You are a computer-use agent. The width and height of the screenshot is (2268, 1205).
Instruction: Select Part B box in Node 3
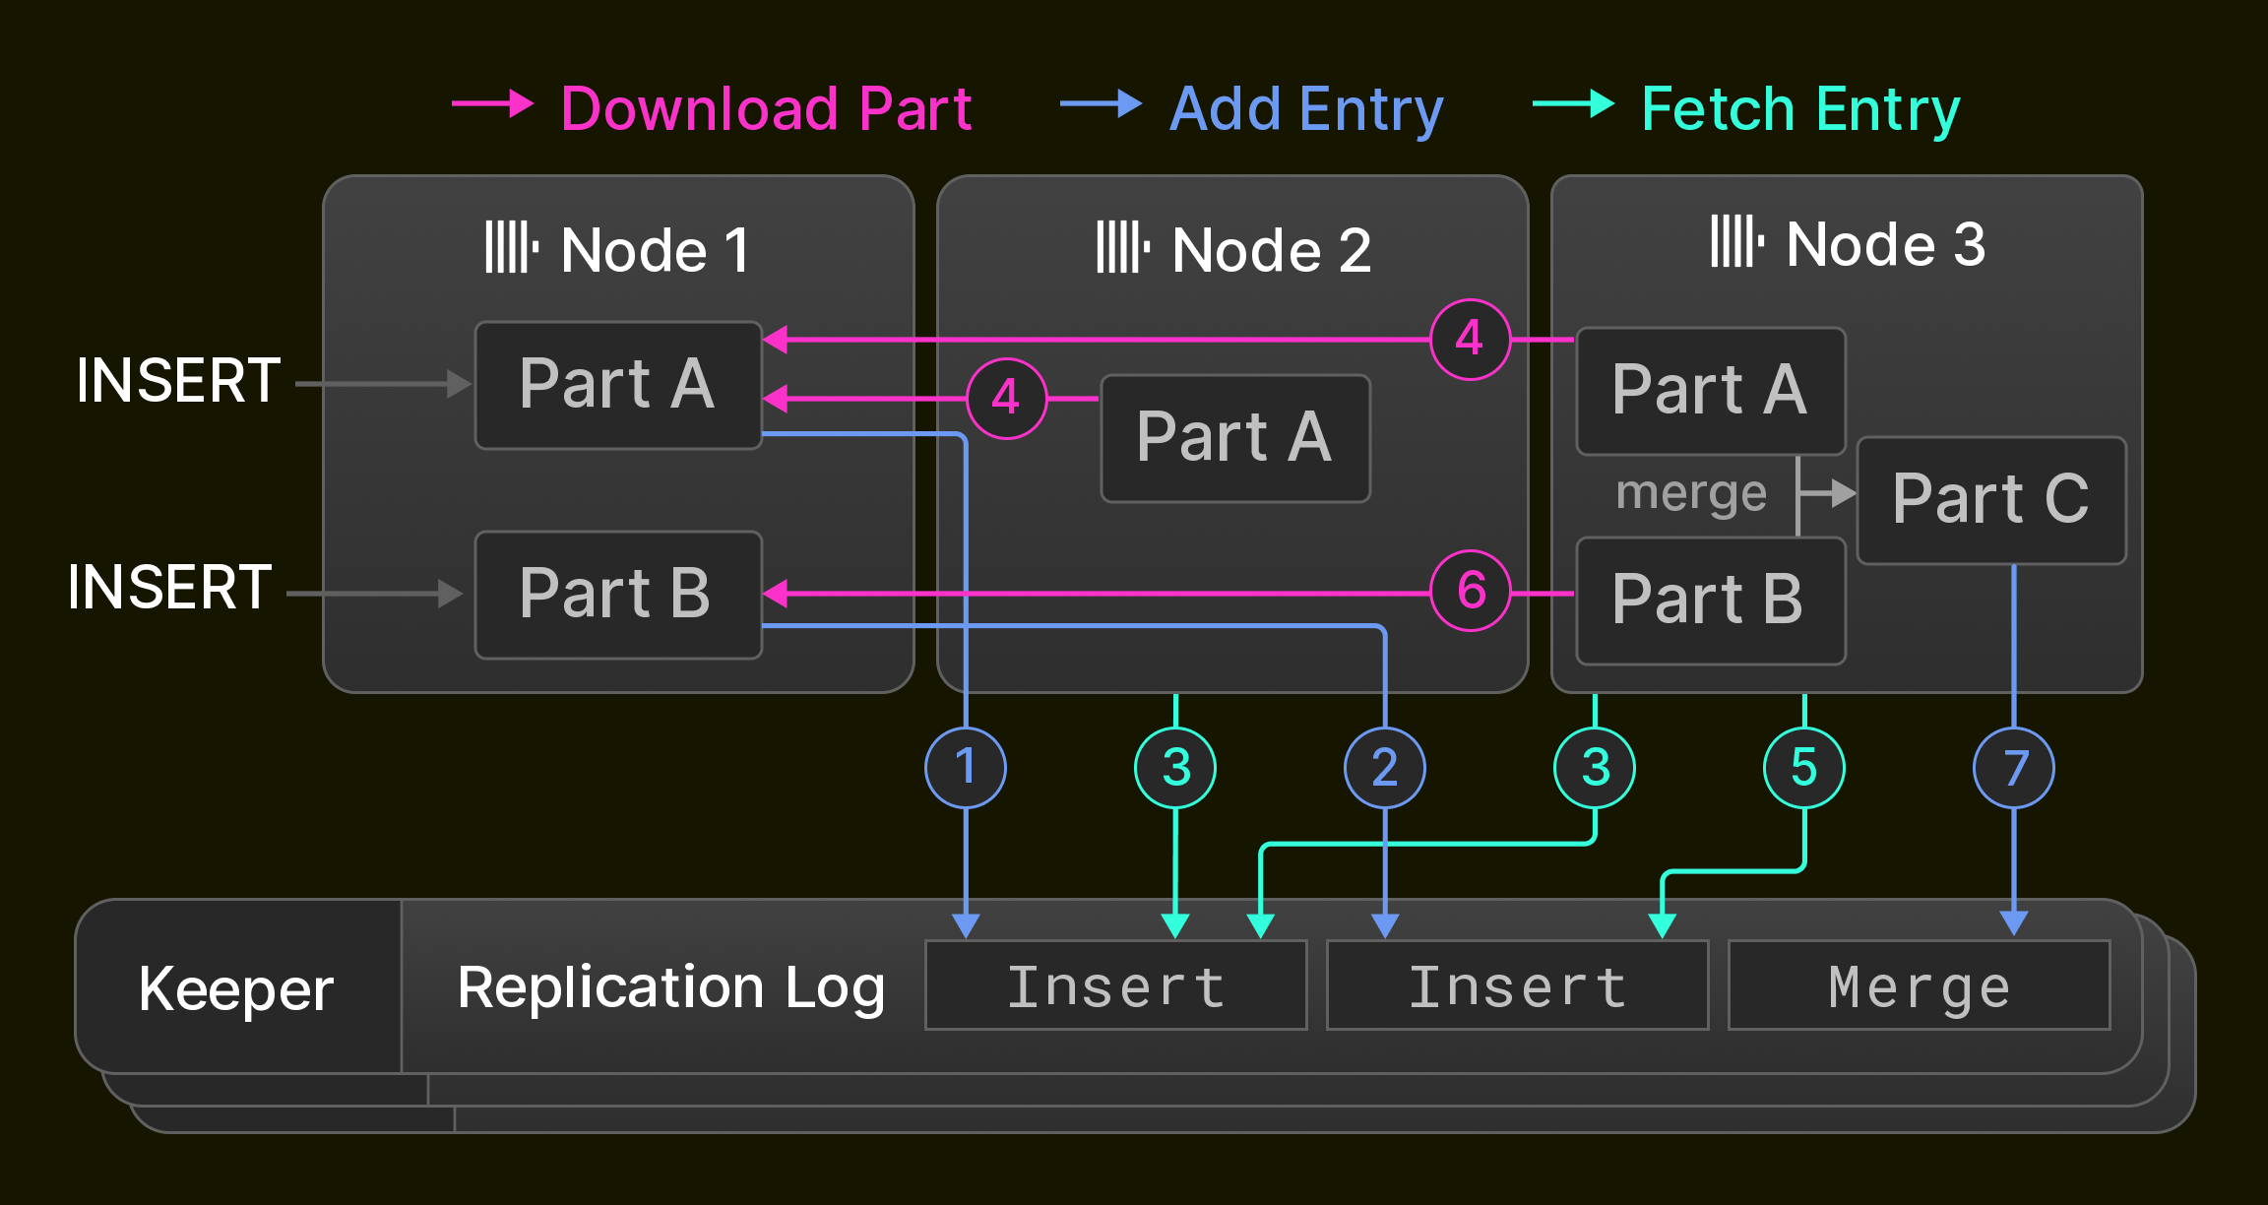1711,601
